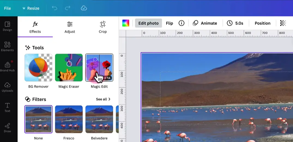
Task: Click the flamingo photo on the canvas
Action: coord(217,97)
